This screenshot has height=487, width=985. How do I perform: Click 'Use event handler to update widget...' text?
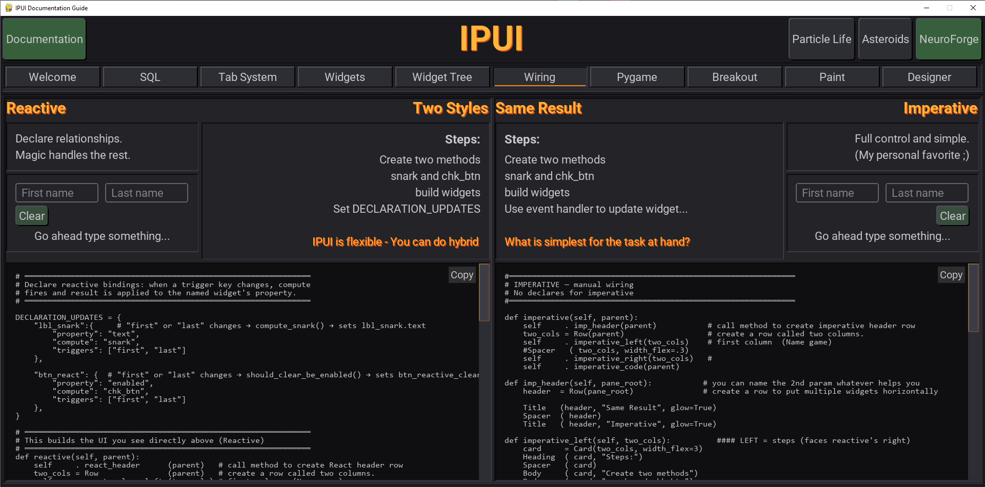(x=596, y=209)
